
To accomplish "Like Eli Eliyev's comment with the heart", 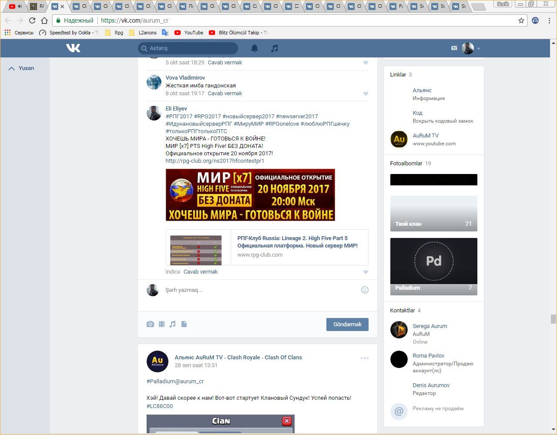I will pyautogui.click(x=366, y=272).
